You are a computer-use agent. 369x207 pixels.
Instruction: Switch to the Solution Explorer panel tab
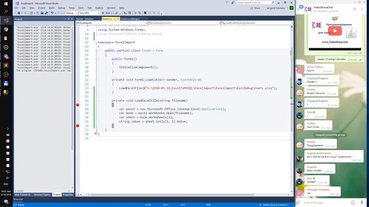tap(42, 195)
